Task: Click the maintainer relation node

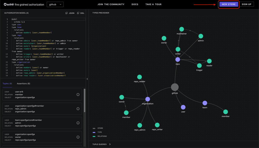Action: pyautogui.click(x=182, y=29)
